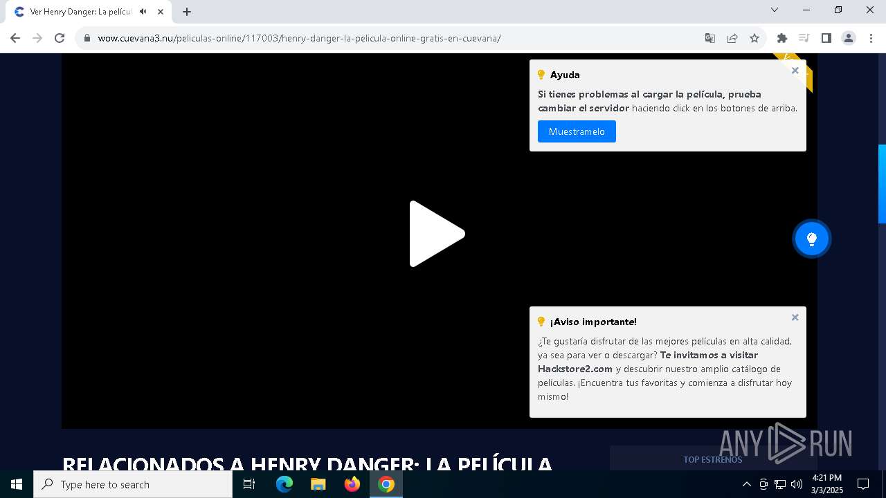Click the blue lightbulb help button

(812, 239)
